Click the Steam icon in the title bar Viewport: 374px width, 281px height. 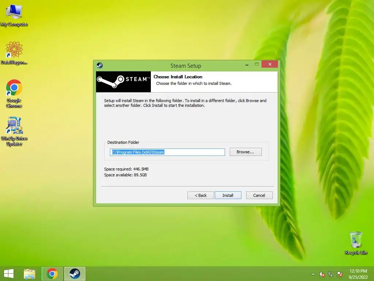100,65
